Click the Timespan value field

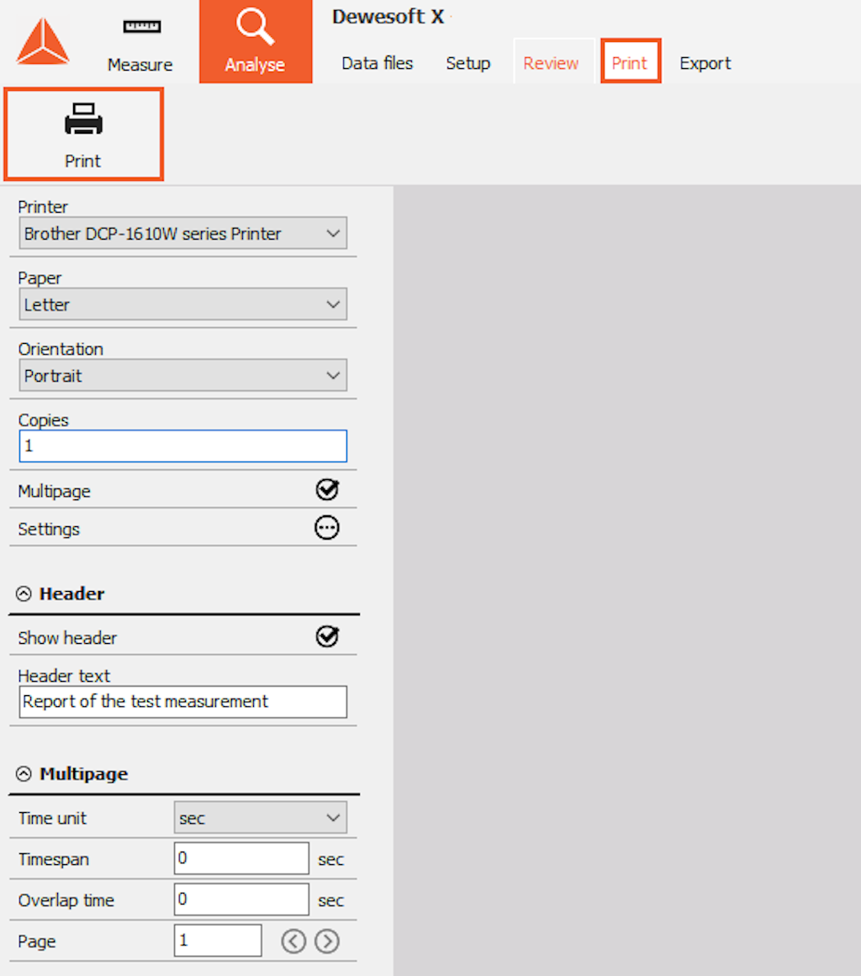[241, 859]
